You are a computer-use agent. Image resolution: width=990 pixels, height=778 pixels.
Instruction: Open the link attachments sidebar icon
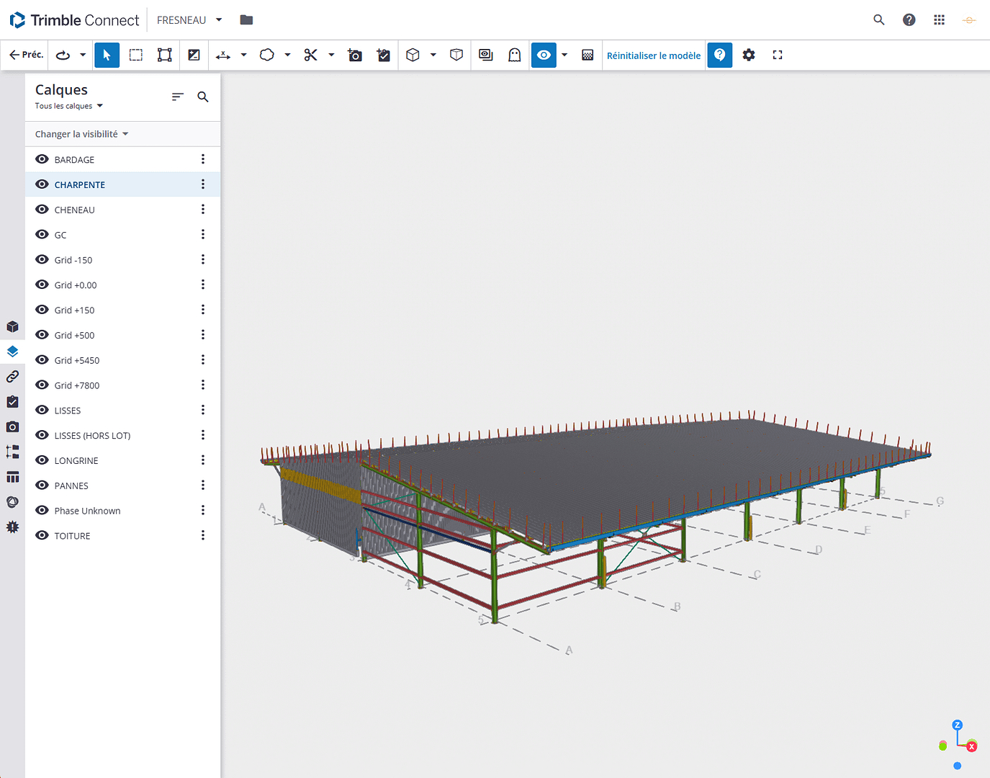tap(12, 377)
